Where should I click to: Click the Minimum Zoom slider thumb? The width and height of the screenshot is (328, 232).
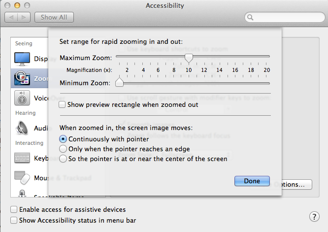[x=119, y=83]
